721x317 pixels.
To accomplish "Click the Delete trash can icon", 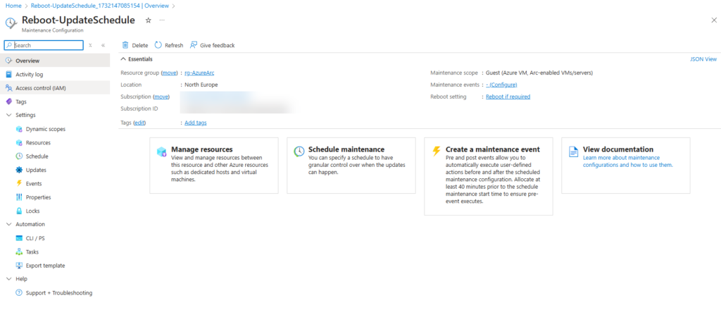I will click(125, 45).
